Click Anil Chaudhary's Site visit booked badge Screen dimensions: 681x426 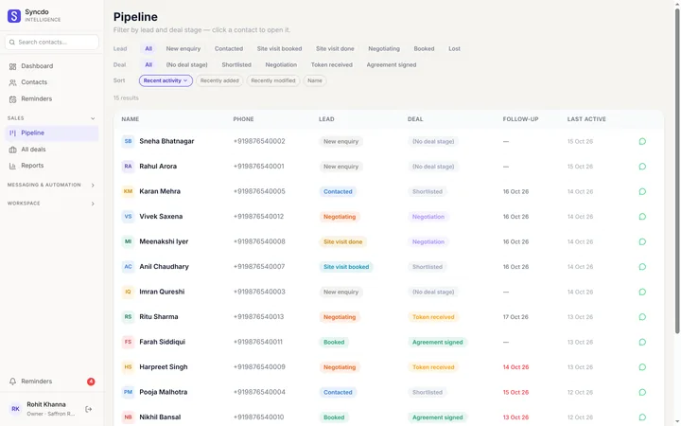(x=346, y=267)
